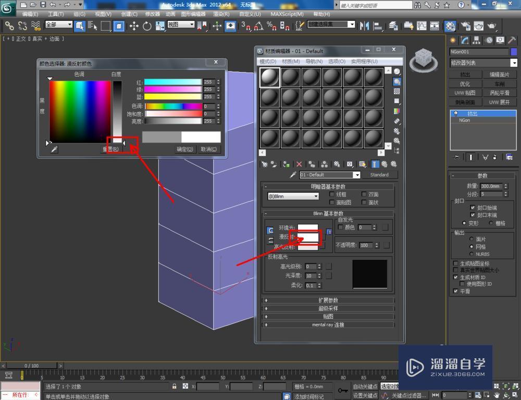Image resolution: width=521 pixels, height=400 pixels.
Task: Open the 修改器列表 modifier list dropdown
Action: pyautogui.click(x=483, y=63)
